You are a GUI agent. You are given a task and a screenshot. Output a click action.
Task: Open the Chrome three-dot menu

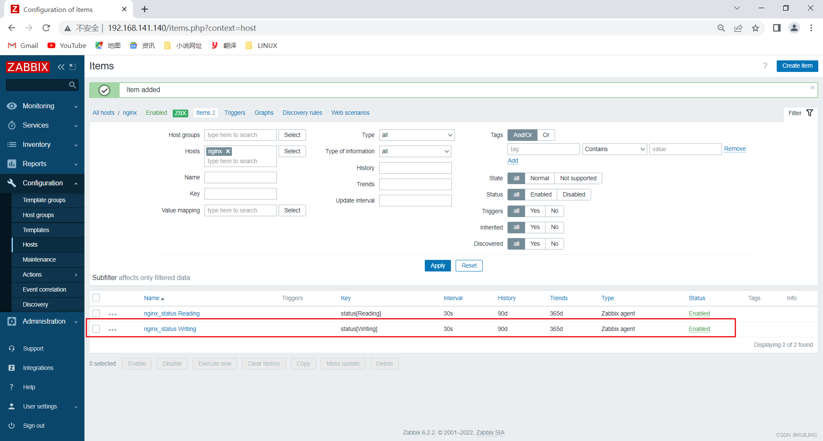pyautogui.click(x=811, y=28)
